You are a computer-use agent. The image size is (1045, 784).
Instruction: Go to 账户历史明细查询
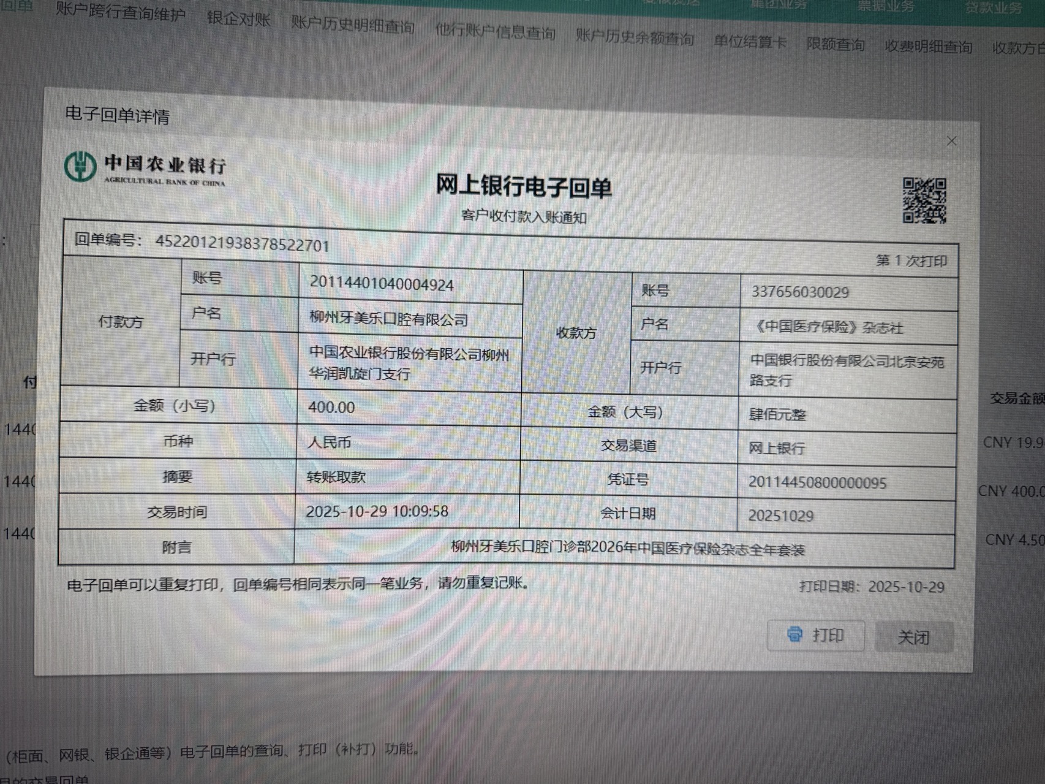352,25
